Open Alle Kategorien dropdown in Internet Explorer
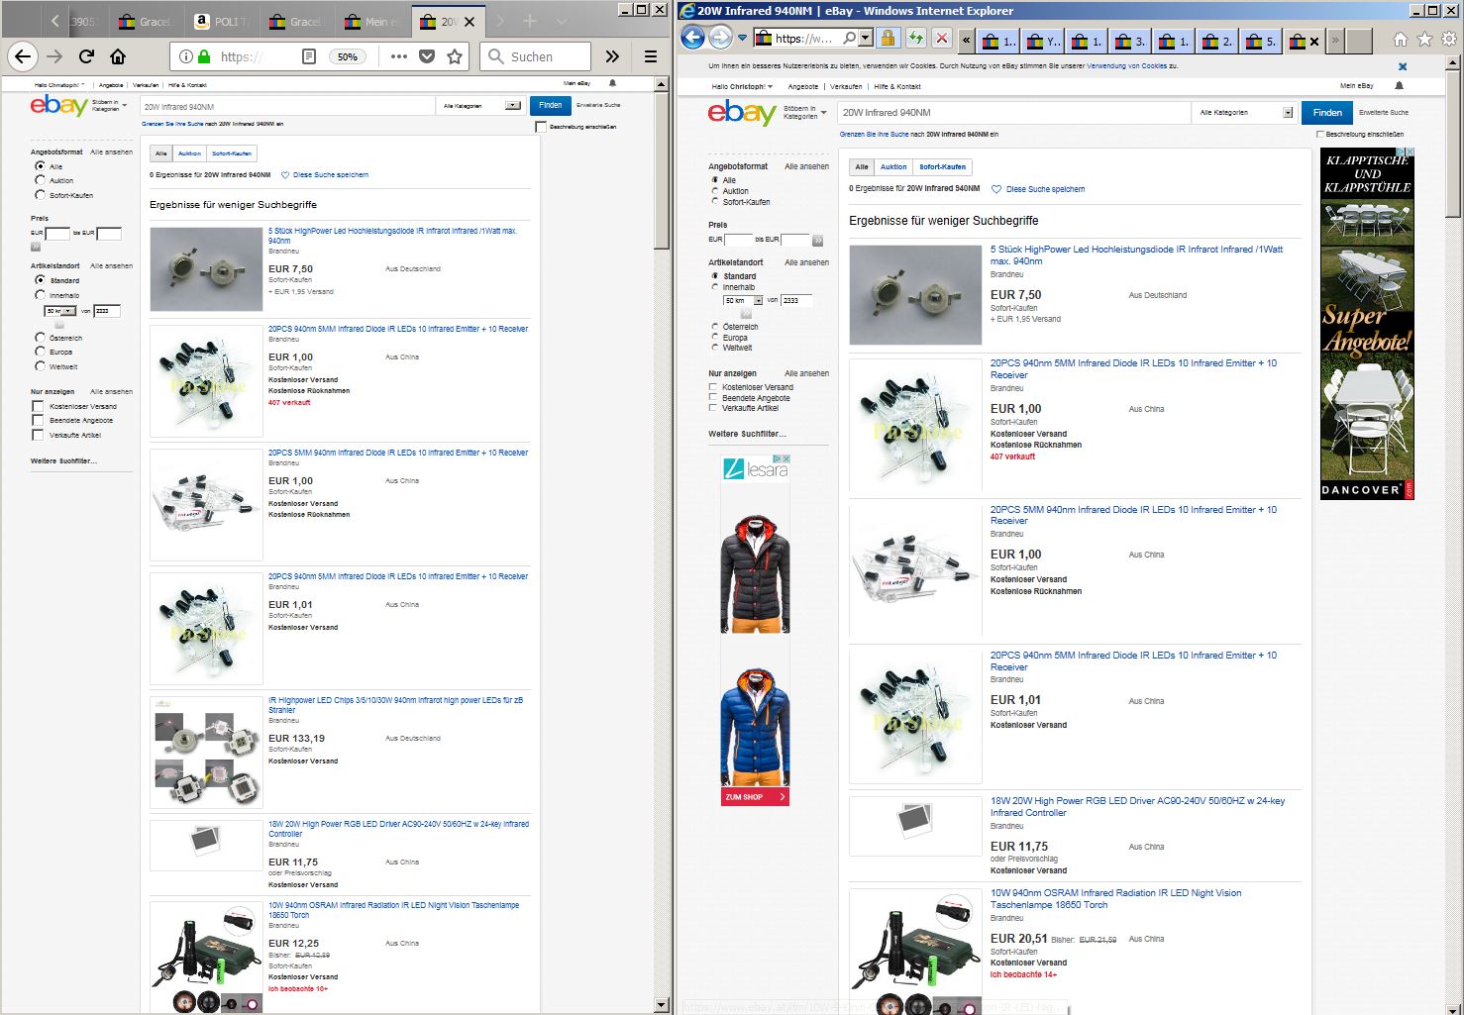Screen dimensions: 1464x1015 point(1245,113)
